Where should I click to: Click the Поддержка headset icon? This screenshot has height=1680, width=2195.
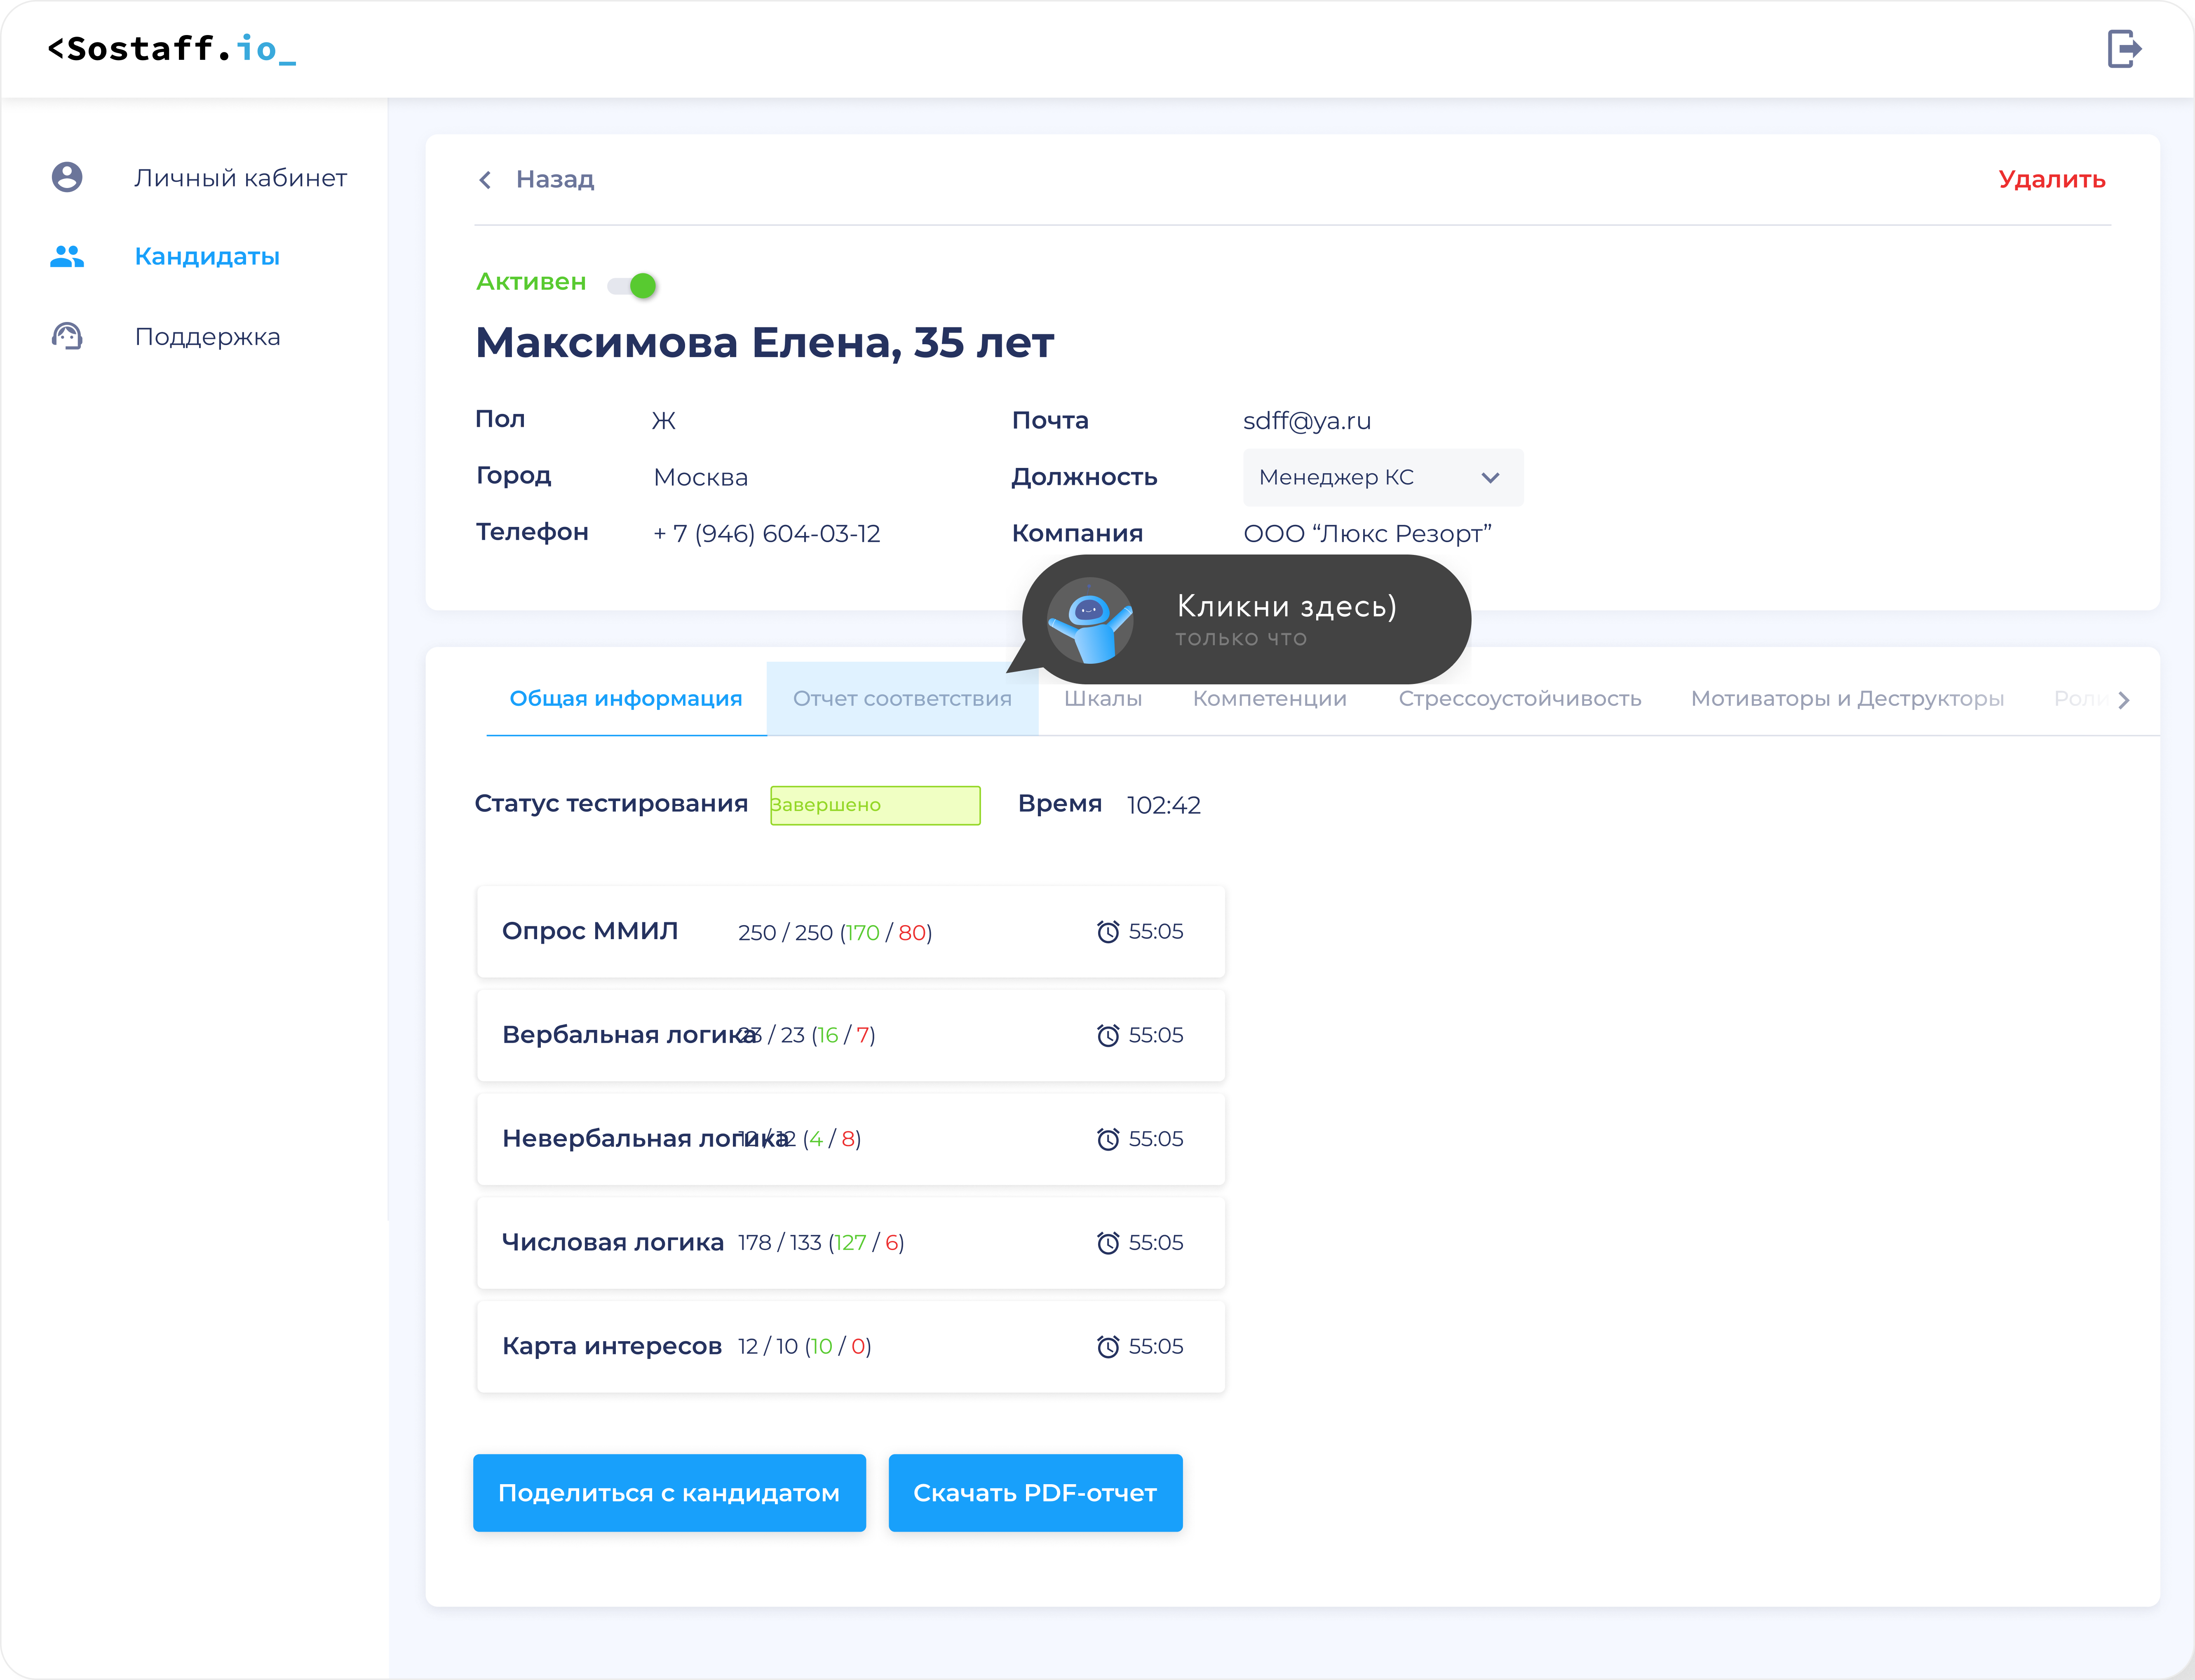(x=67, y=336)
